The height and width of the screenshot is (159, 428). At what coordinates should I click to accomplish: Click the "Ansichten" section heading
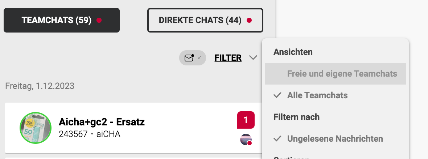tap(293, 52)
